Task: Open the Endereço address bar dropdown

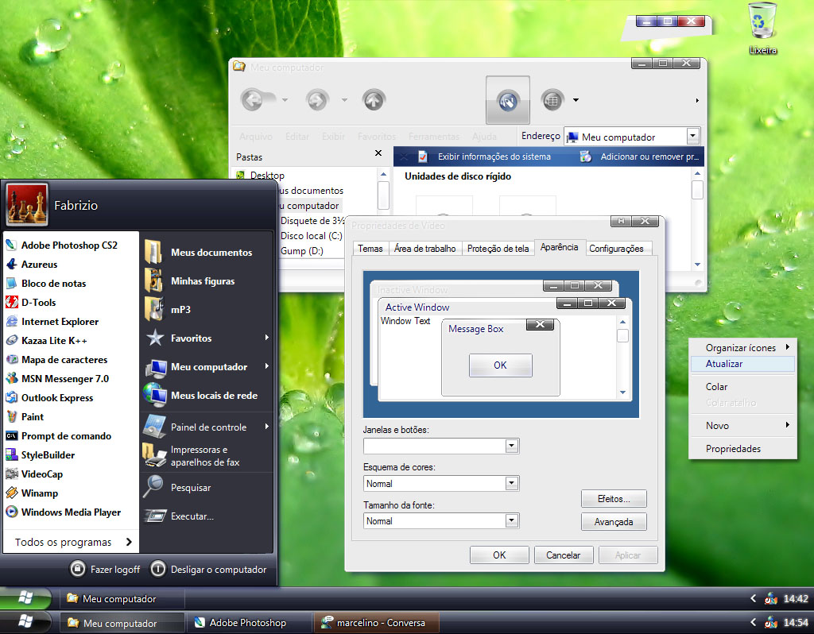Action: tap(692, 137)
